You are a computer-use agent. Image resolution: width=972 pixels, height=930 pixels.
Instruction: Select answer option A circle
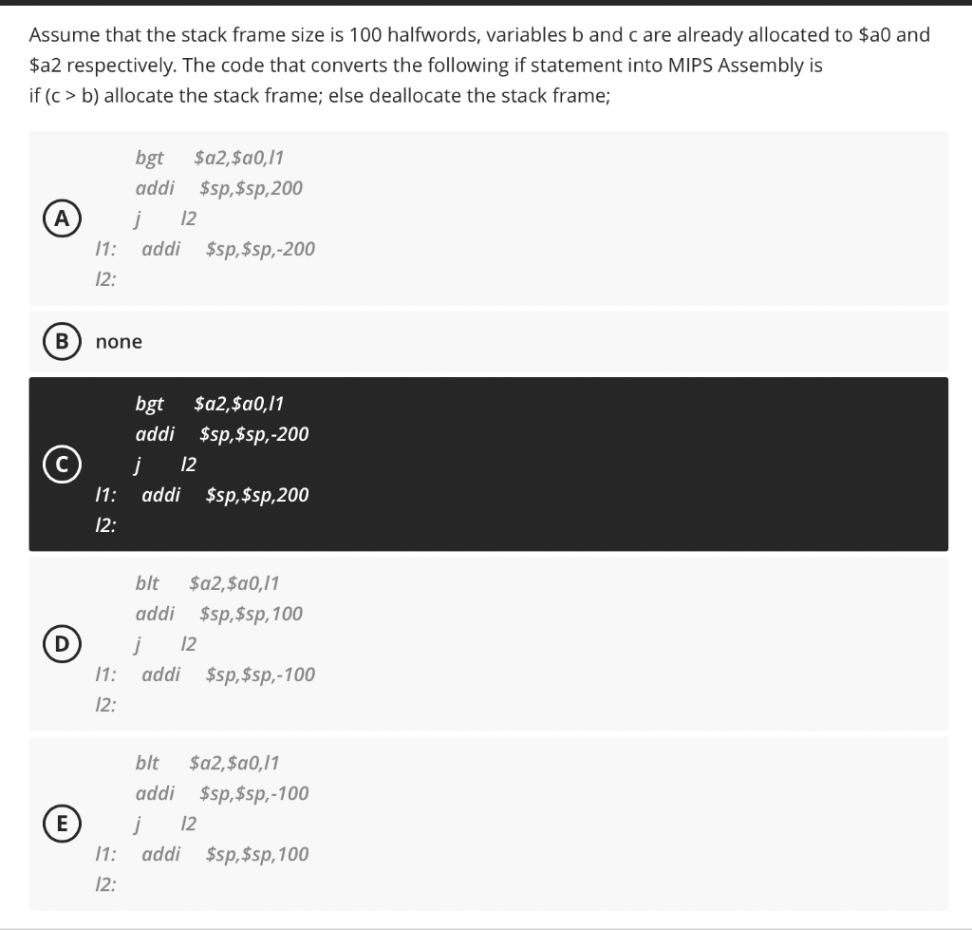(62, 218)
